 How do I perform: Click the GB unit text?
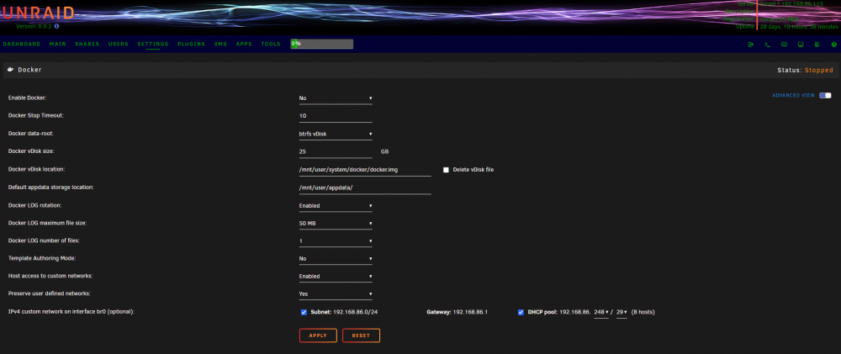pos(384,152)
